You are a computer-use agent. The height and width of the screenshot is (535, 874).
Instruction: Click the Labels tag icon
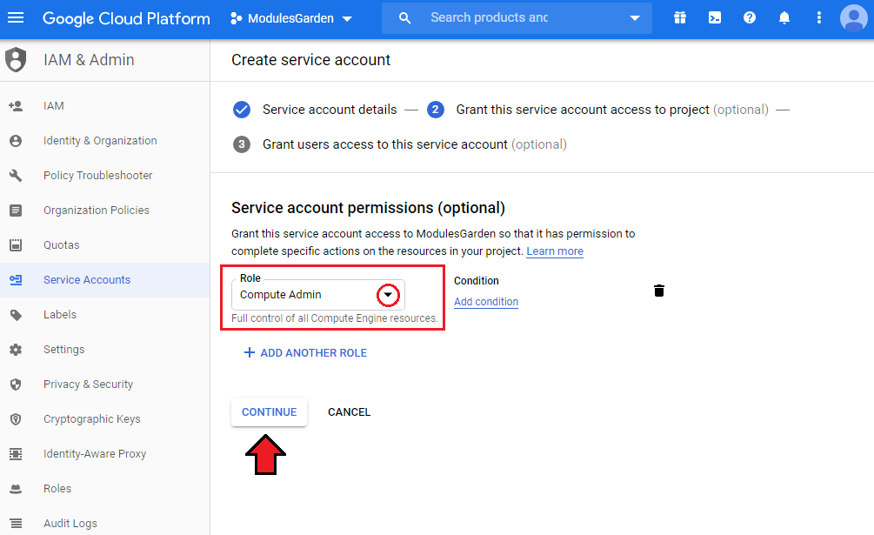pos(16,315)
